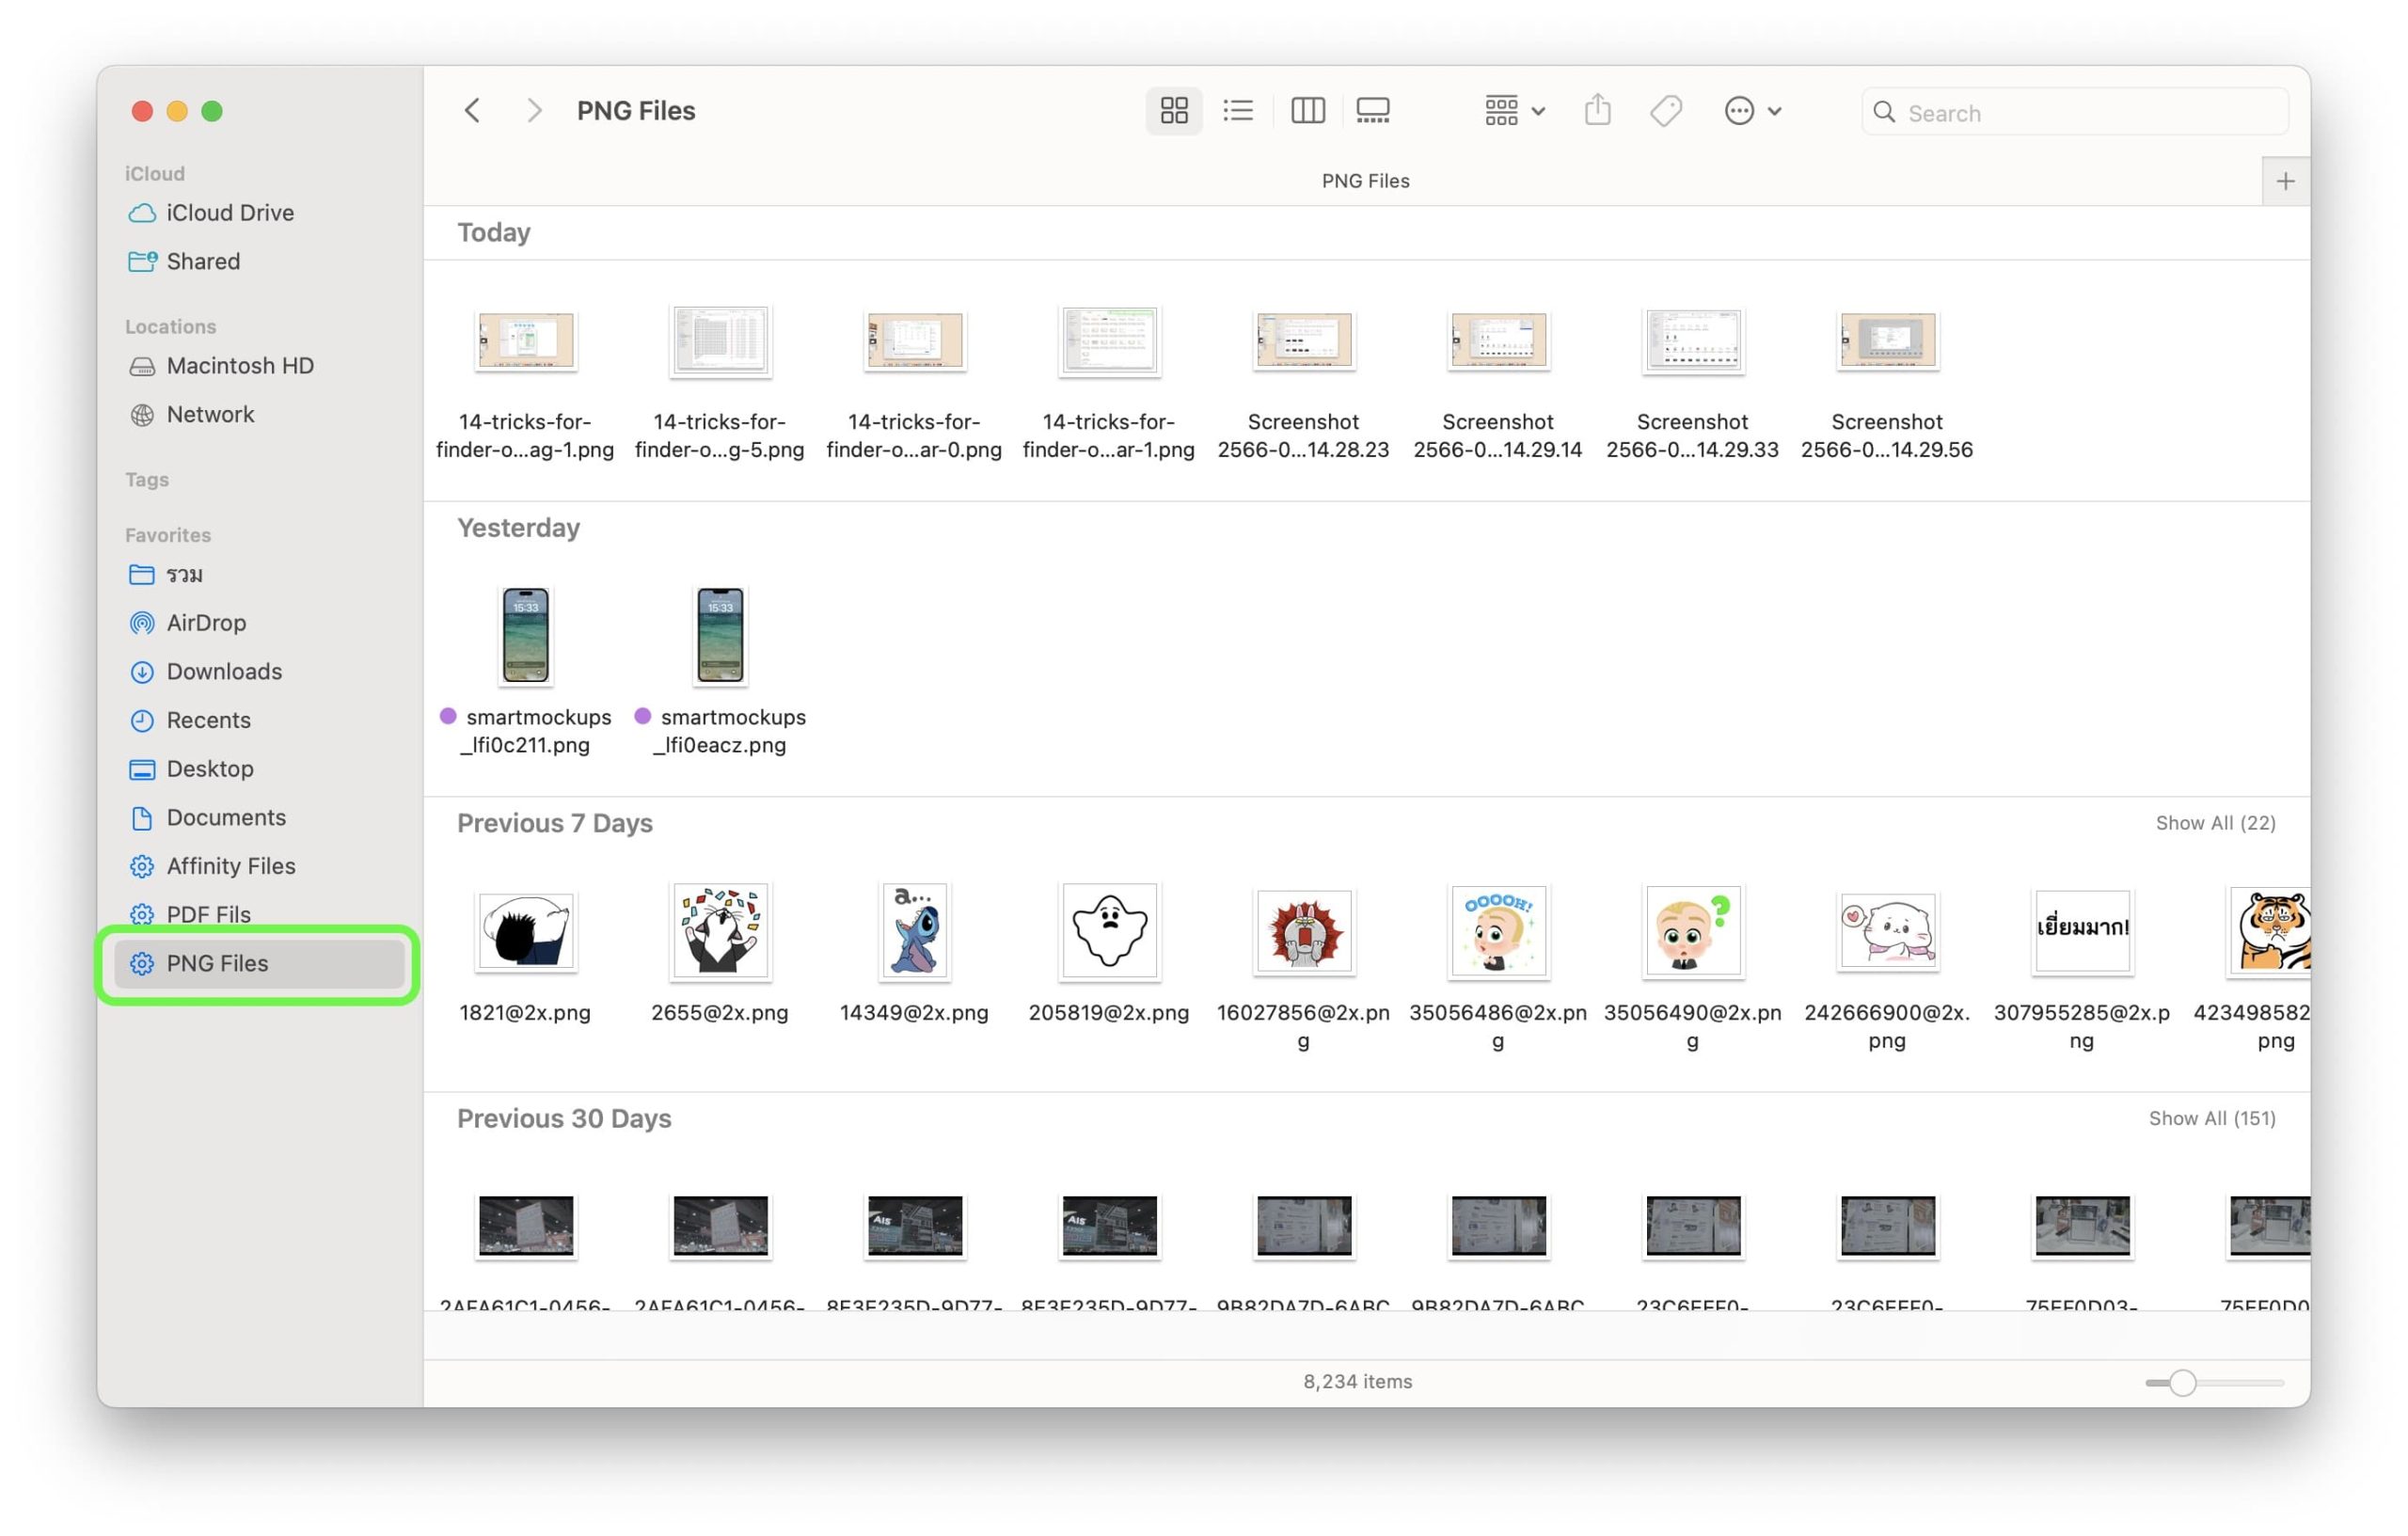The height and width of the screenshot is (1536, 2408).
Task: Switch to list view mode
Action: (1238, 111)
